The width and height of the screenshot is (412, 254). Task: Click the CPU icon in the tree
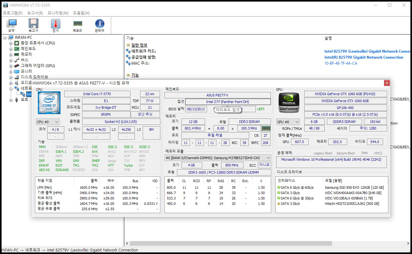(x=17, y=43)
